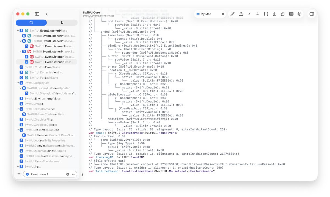Click 'var failureReason' declaration line
Screen dimensions: 330x197
point(152,171)
